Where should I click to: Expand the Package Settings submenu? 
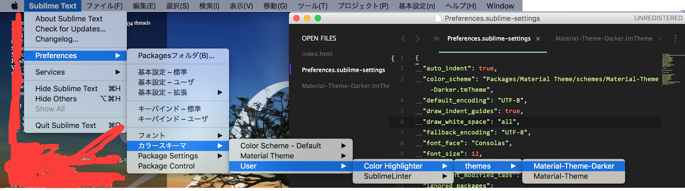[x=178, y=156]
